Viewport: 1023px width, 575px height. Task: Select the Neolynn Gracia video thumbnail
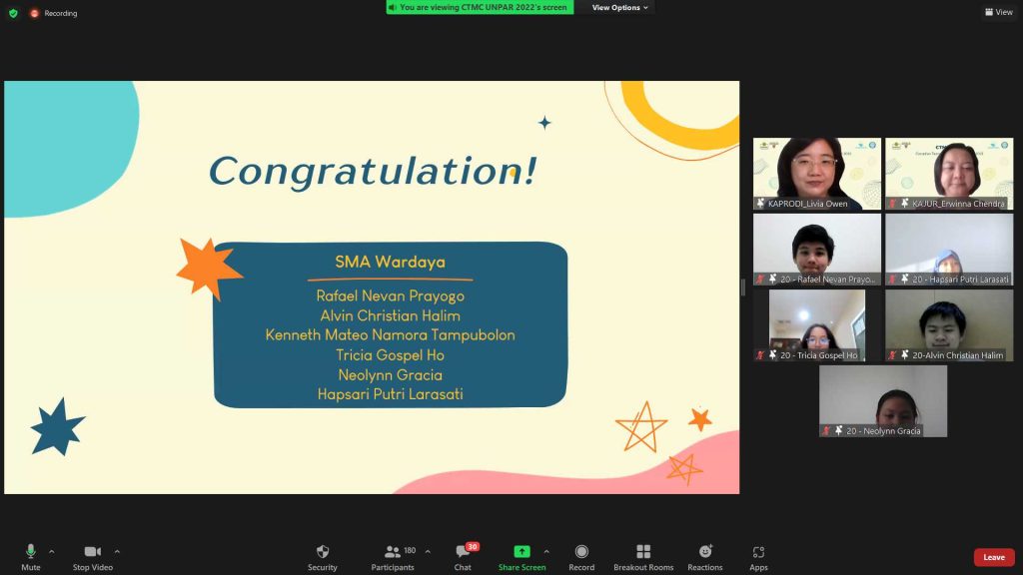point(882,400)
